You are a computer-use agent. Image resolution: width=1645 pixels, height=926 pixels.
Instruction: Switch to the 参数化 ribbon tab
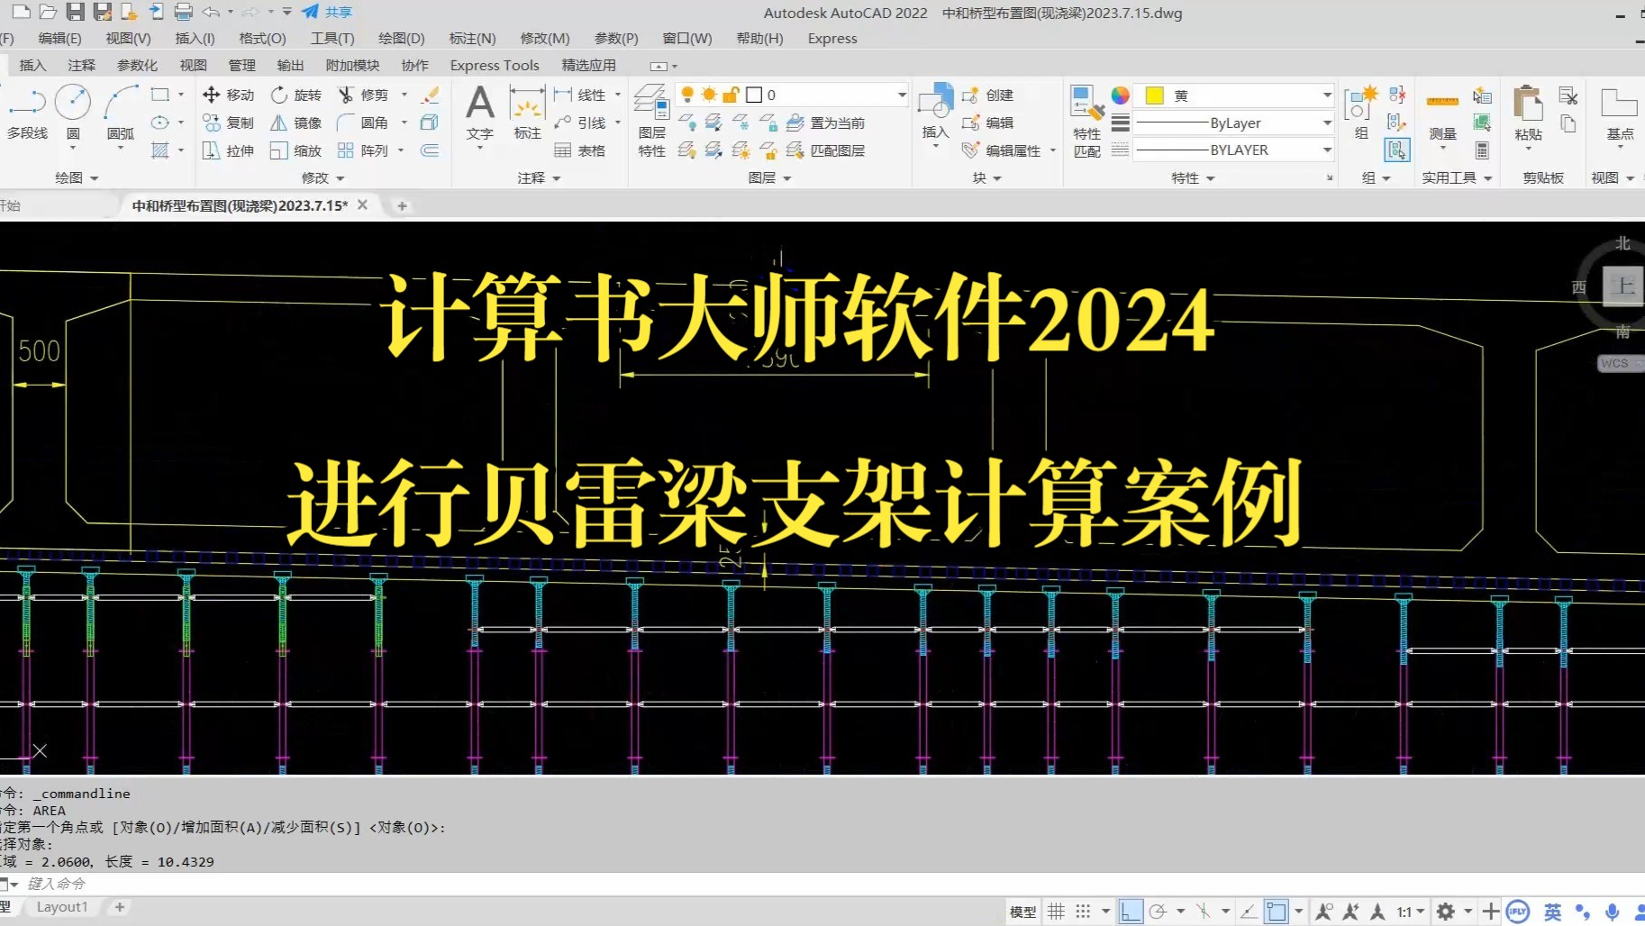tap(137, 66)
